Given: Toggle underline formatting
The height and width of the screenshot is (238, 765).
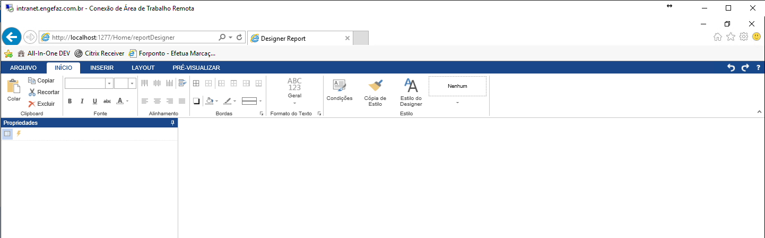Looking at the screenshot, I should [95, 101].
